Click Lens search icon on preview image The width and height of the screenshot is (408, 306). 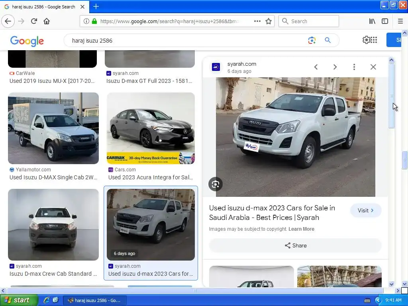coord(216,184)
